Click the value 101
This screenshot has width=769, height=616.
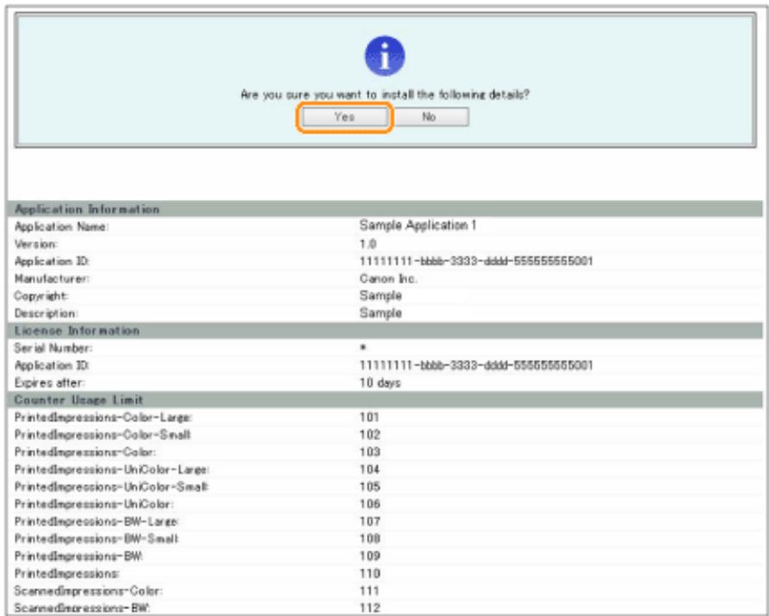[x=369, y=417]
